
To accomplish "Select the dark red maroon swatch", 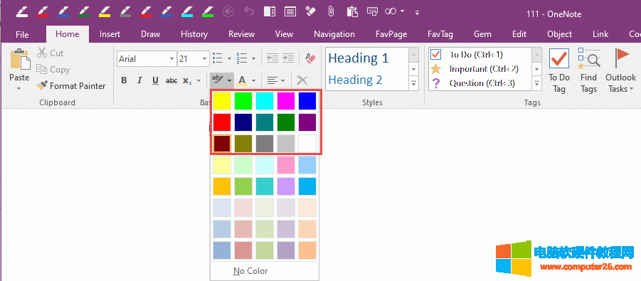I will tap(222, 144).
